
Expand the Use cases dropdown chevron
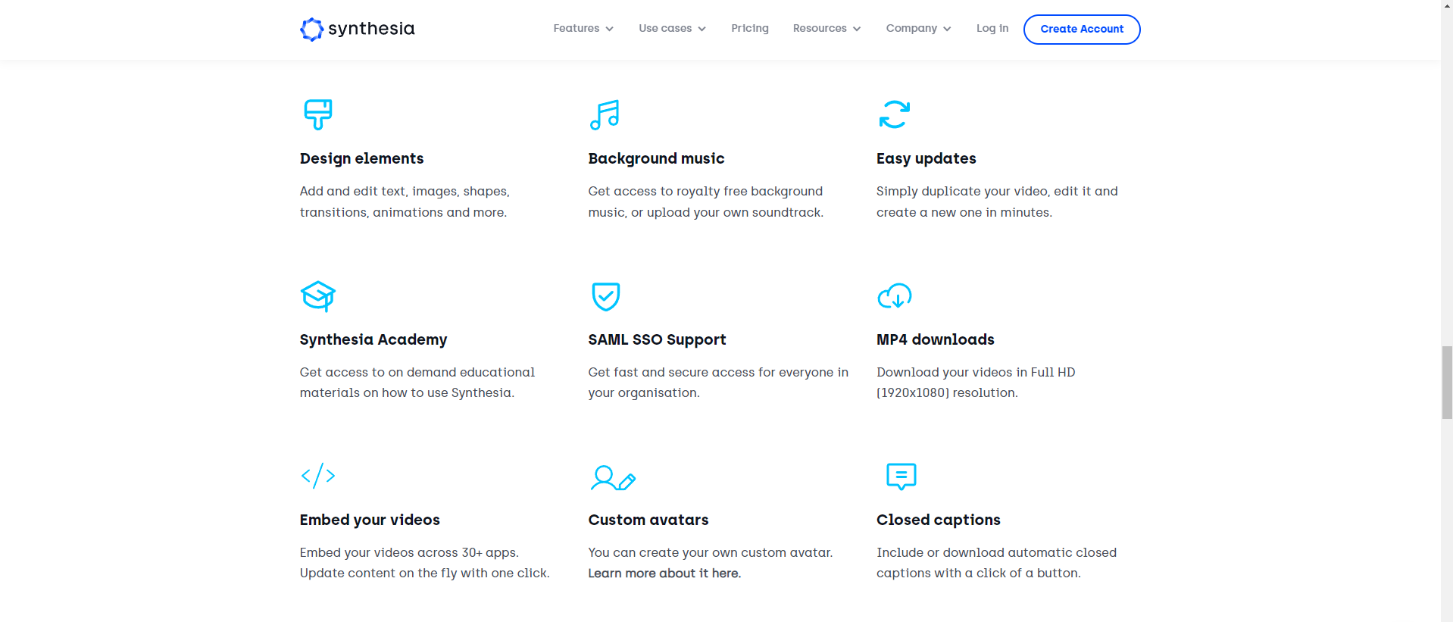[702, 29]
